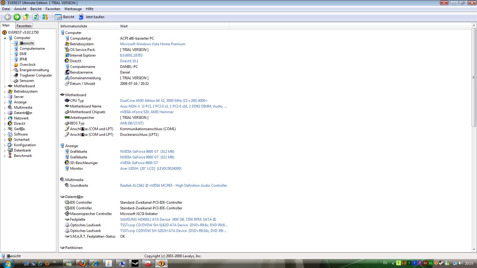Switch to the Java window in the taskbar
Viewport: 477px width, 268px height.
click(x=109, y=263)
